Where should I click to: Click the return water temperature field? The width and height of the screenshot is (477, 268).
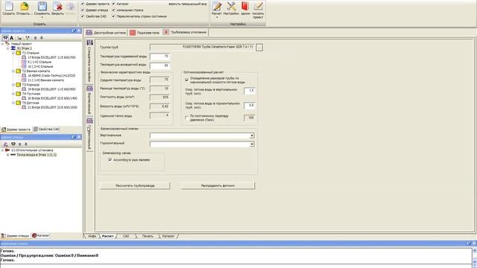click(x=159, y=66)
